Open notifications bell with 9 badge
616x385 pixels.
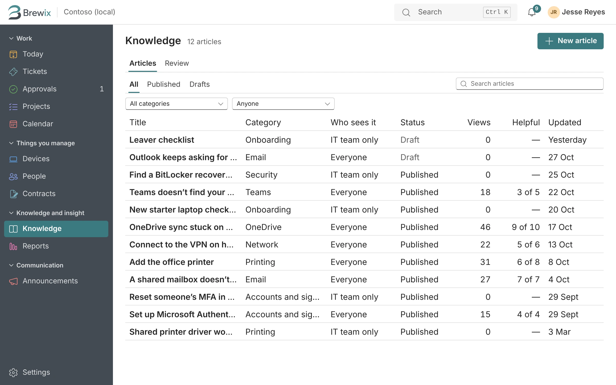pyautogui.click(x=532, y=12)
